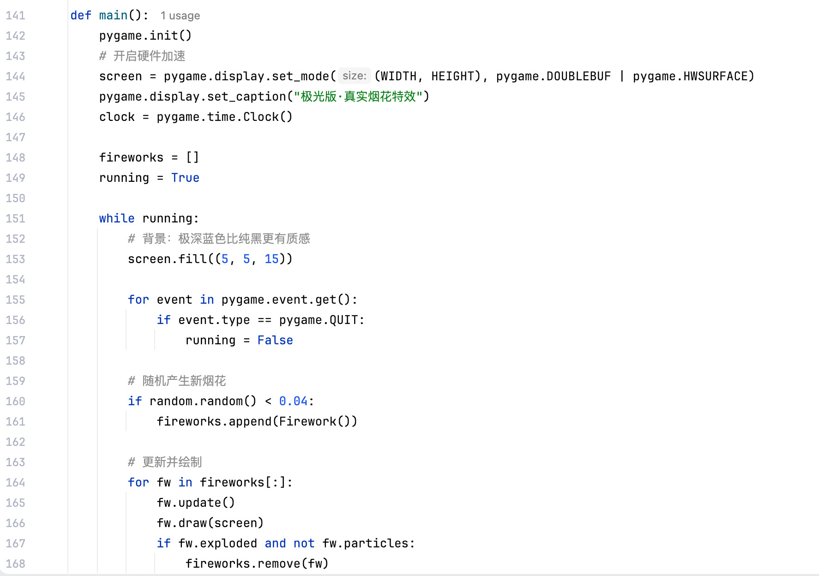Click 'set_mode' in line 144
819x576 pixels.
(x=301, y=77)
